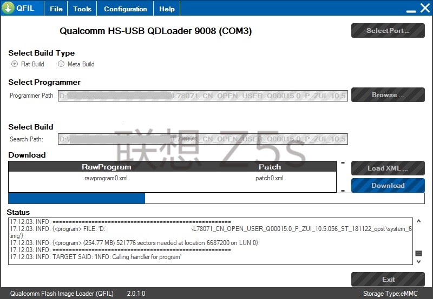Select the Flat Build radio option

pos(15,64)
